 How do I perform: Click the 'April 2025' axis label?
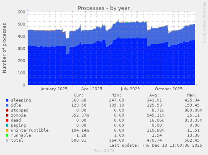coord(92,89)
